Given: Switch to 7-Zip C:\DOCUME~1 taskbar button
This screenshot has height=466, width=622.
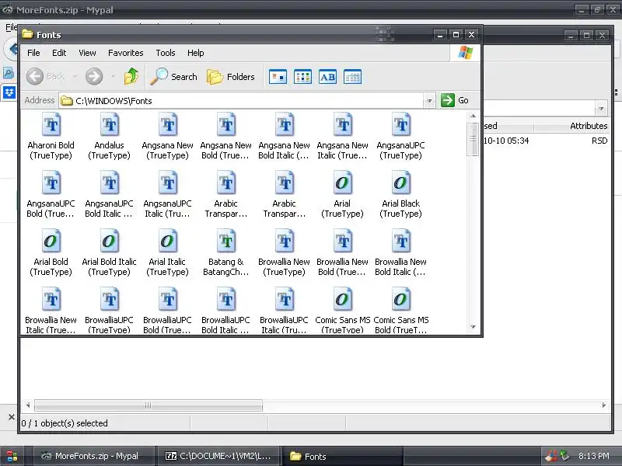Looking at the screenshot, I should (218, 456).
